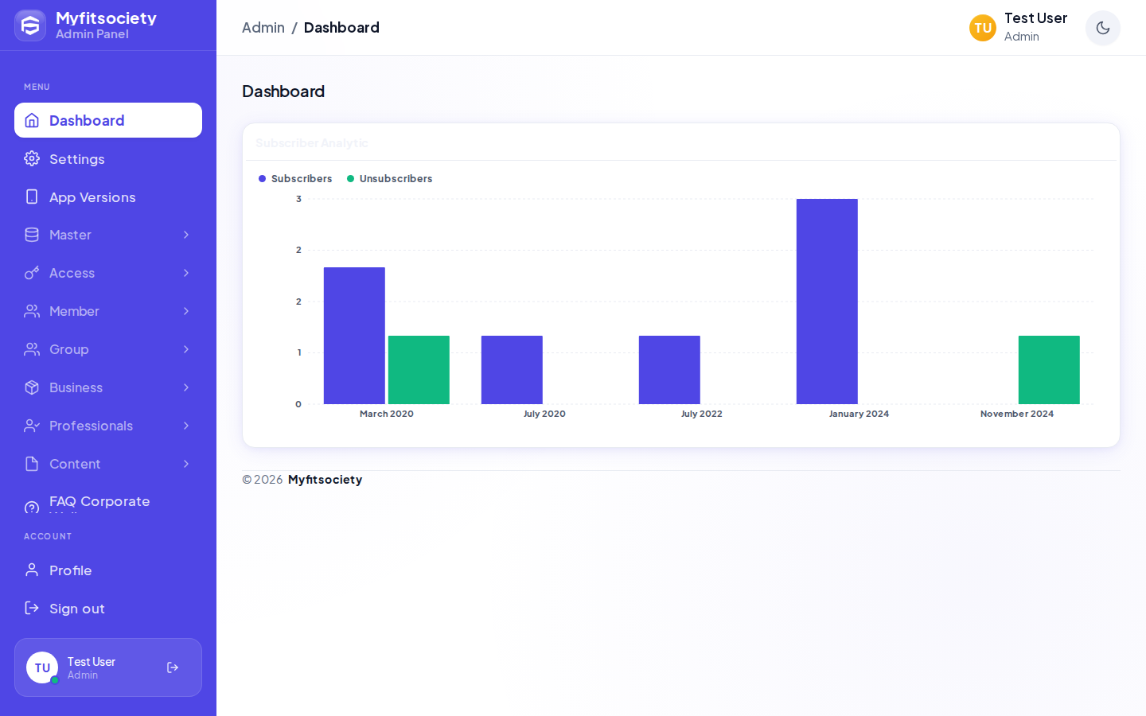Click the Business box icon
The image size is (1146, 716).
coord(32,387)
